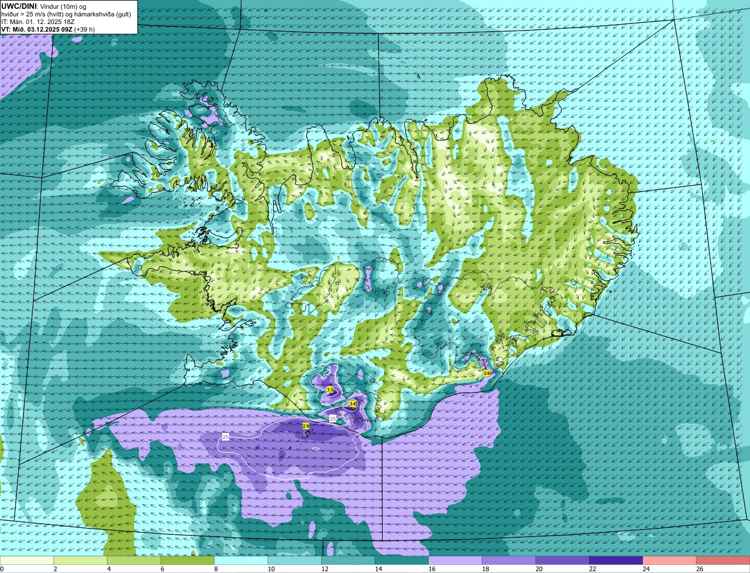Select the 8–10 m/s light cyan legend swatch
This screenshot has width=750, height=573.
(x=241, y=560)
